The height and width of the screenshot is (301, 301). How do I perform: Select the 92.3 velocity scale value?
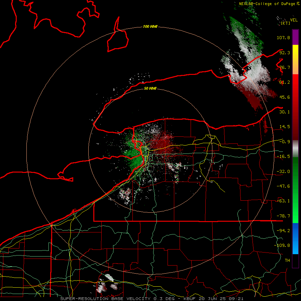tap(285, 53)
